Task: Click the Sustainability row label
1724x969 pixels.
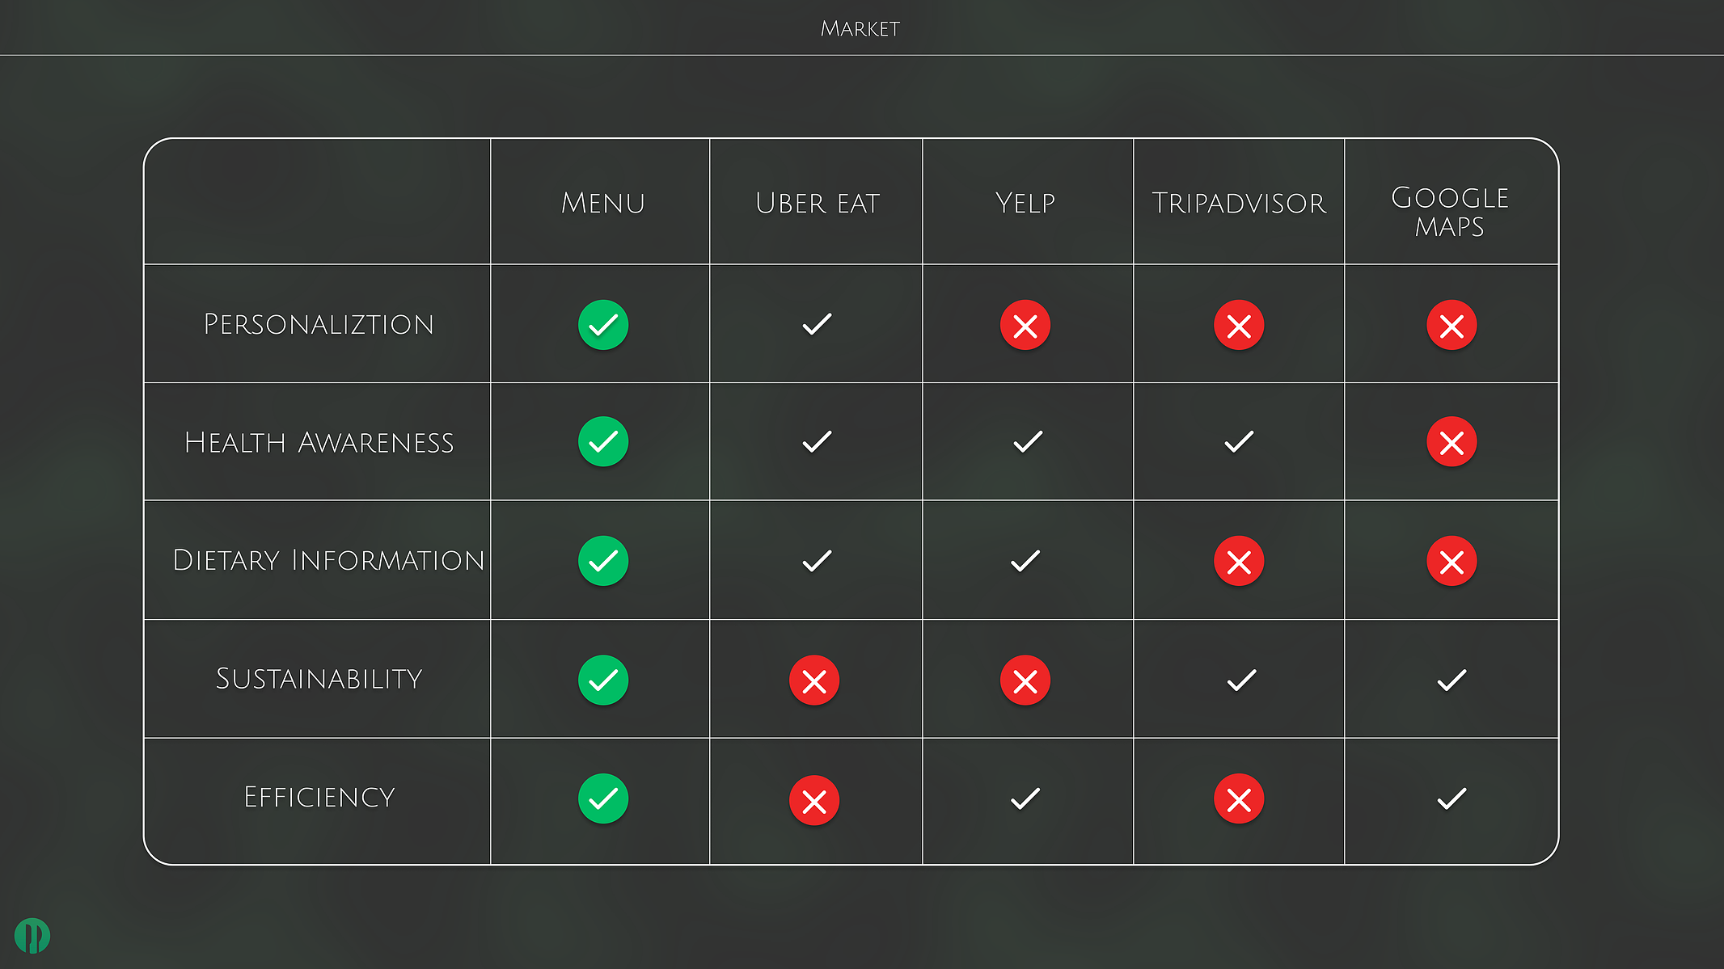Action: [319, 679]
